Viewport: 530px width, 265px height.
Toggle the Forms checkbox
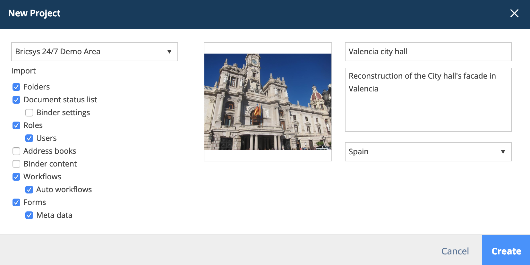16,202
